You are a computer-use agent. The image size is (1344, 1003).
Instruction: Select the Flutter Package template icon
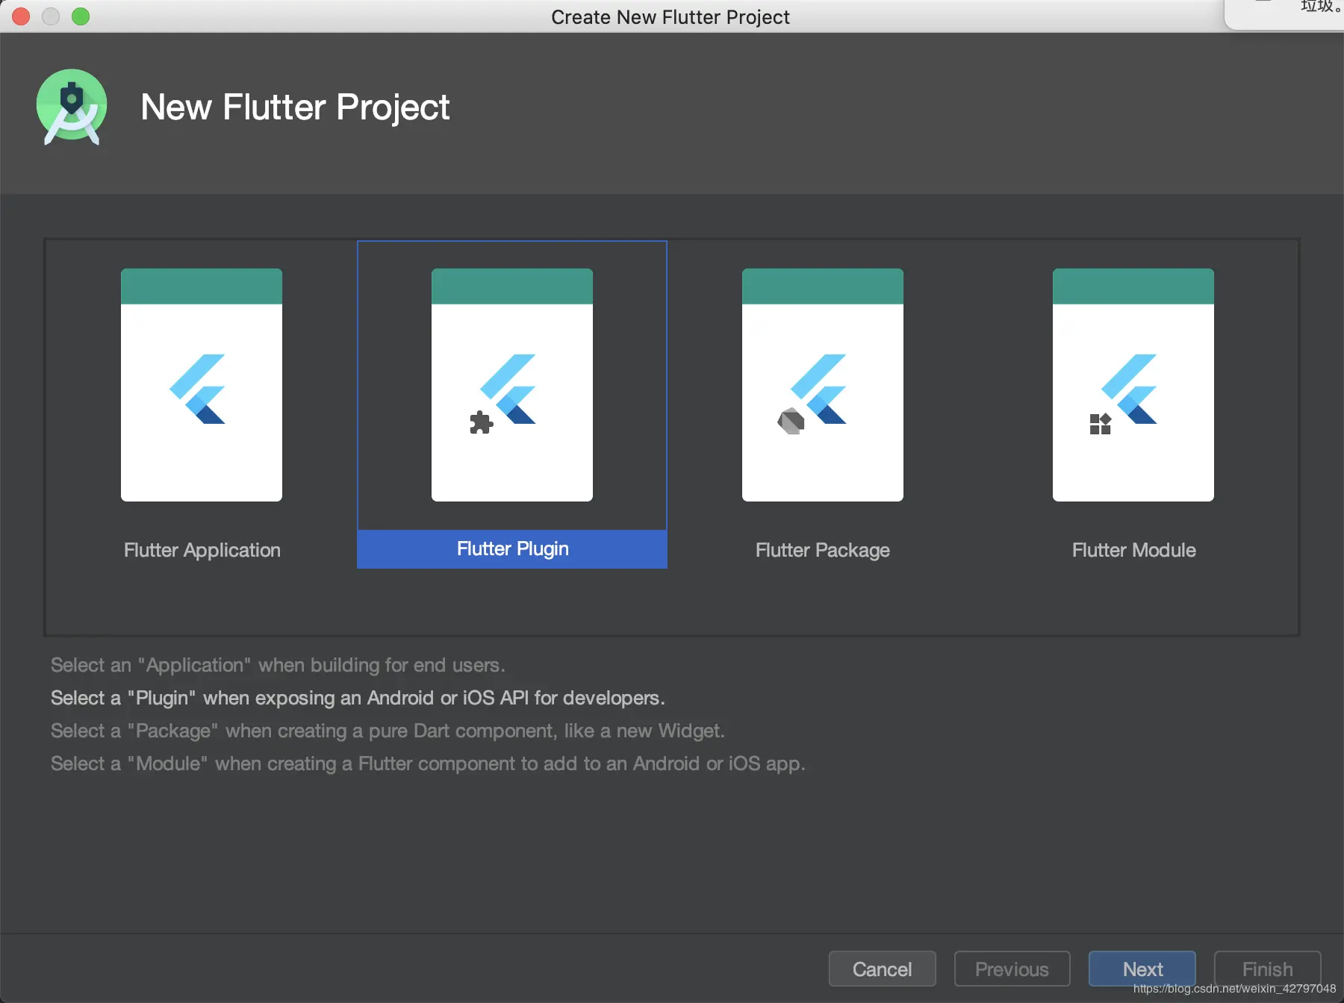pyautogui.click(x=823, y=385)
